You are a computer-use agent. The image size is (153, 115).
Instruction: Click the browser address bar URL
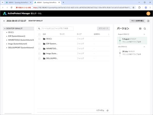point(82,7)
